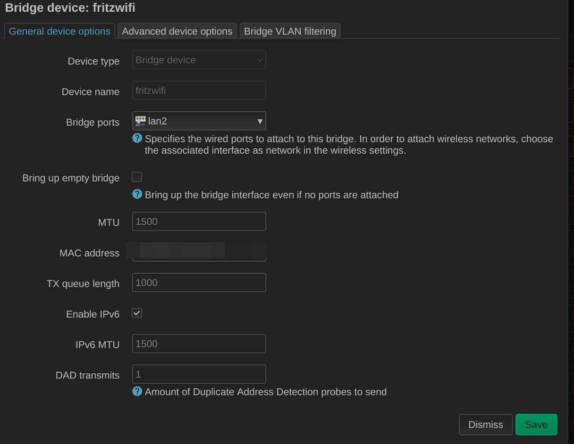
Task: Click help icon beside Duplicate Address Detection text
Action: click(137, 391)
